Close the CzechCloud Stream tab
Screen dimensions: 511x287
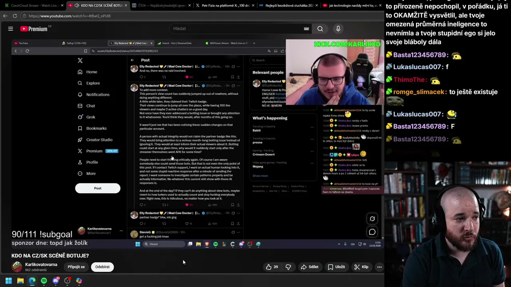click(x=62, y=6)
